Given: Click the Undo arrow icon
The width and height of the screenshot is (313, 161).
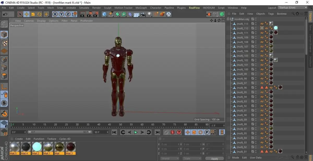Looking at the screenshot, I should tap(5, 14).
